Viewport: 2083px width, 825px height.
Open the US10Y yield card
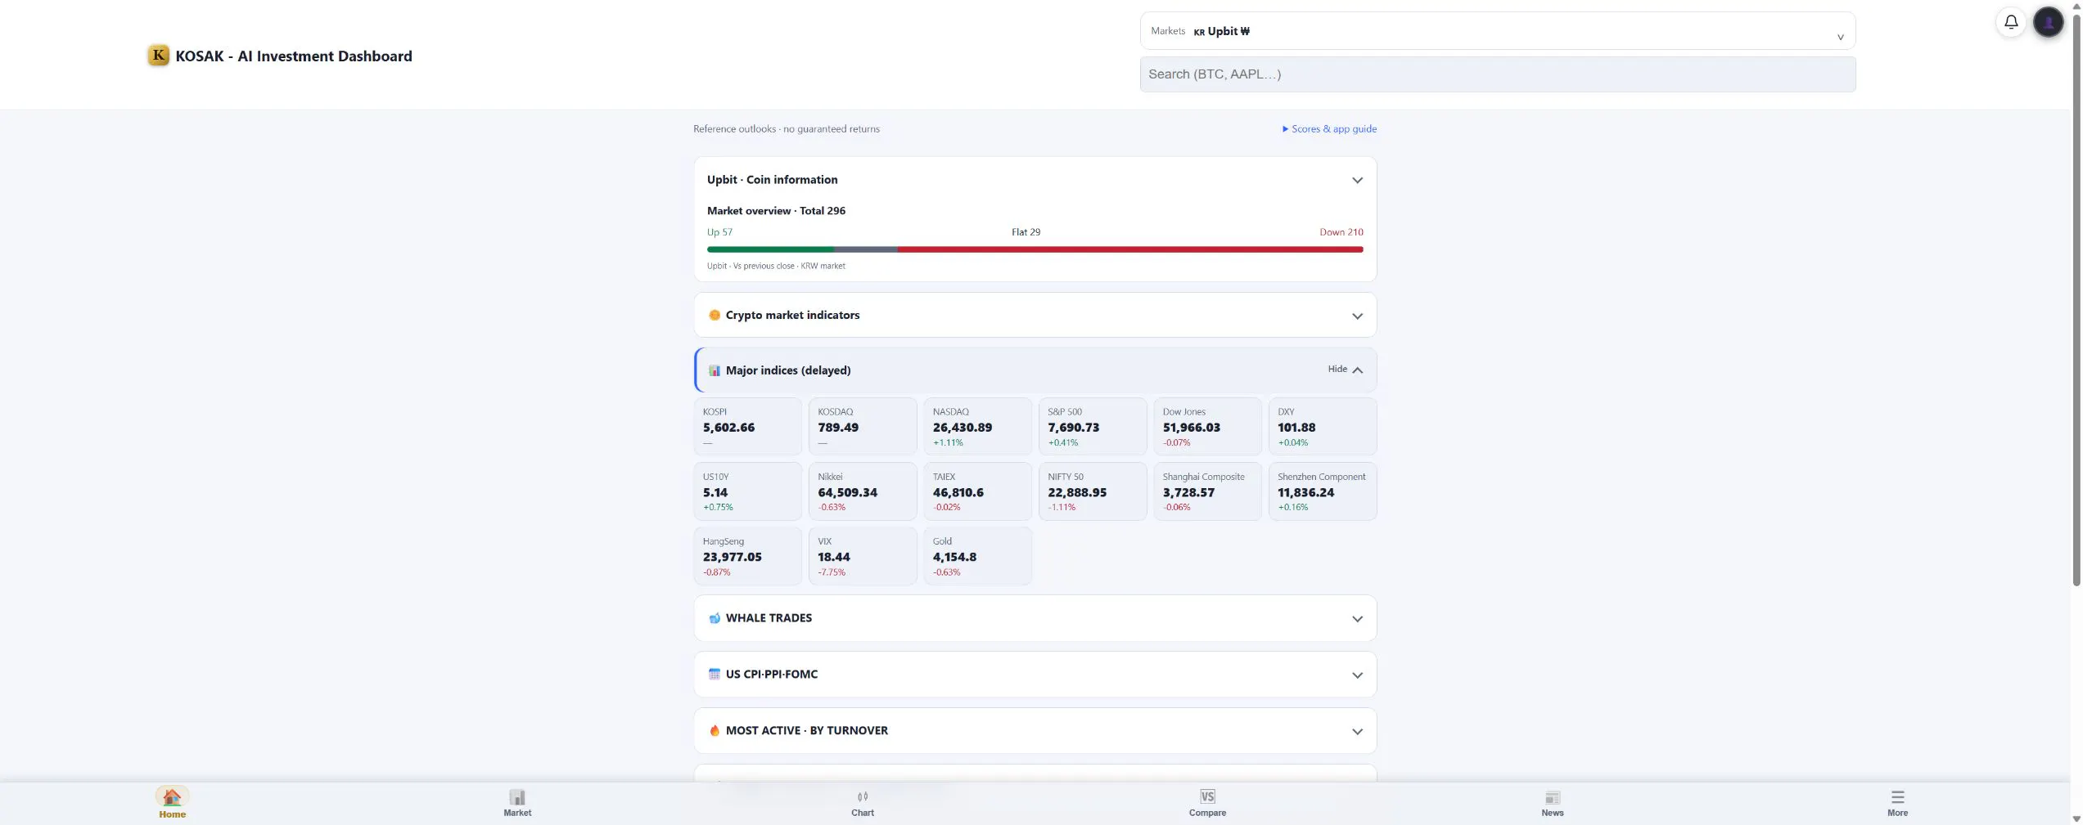pos(747,491)
